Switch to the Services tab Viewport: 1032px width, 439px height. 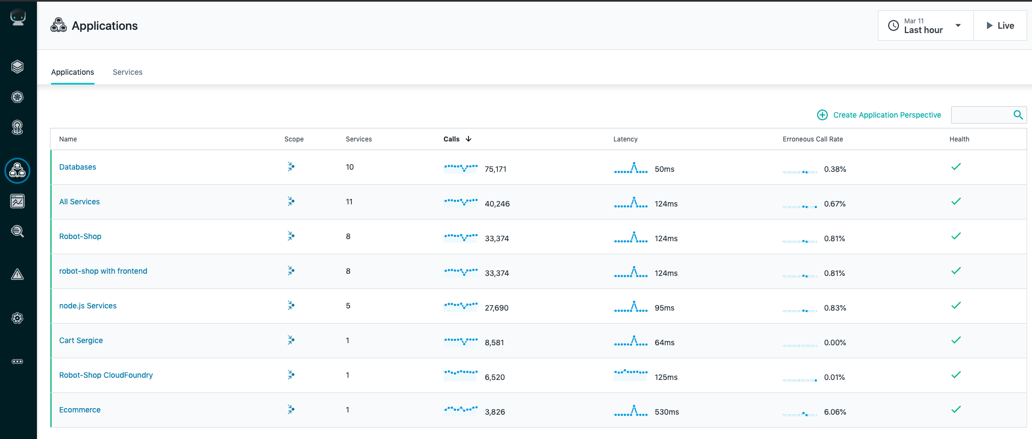tap(128, 72)
